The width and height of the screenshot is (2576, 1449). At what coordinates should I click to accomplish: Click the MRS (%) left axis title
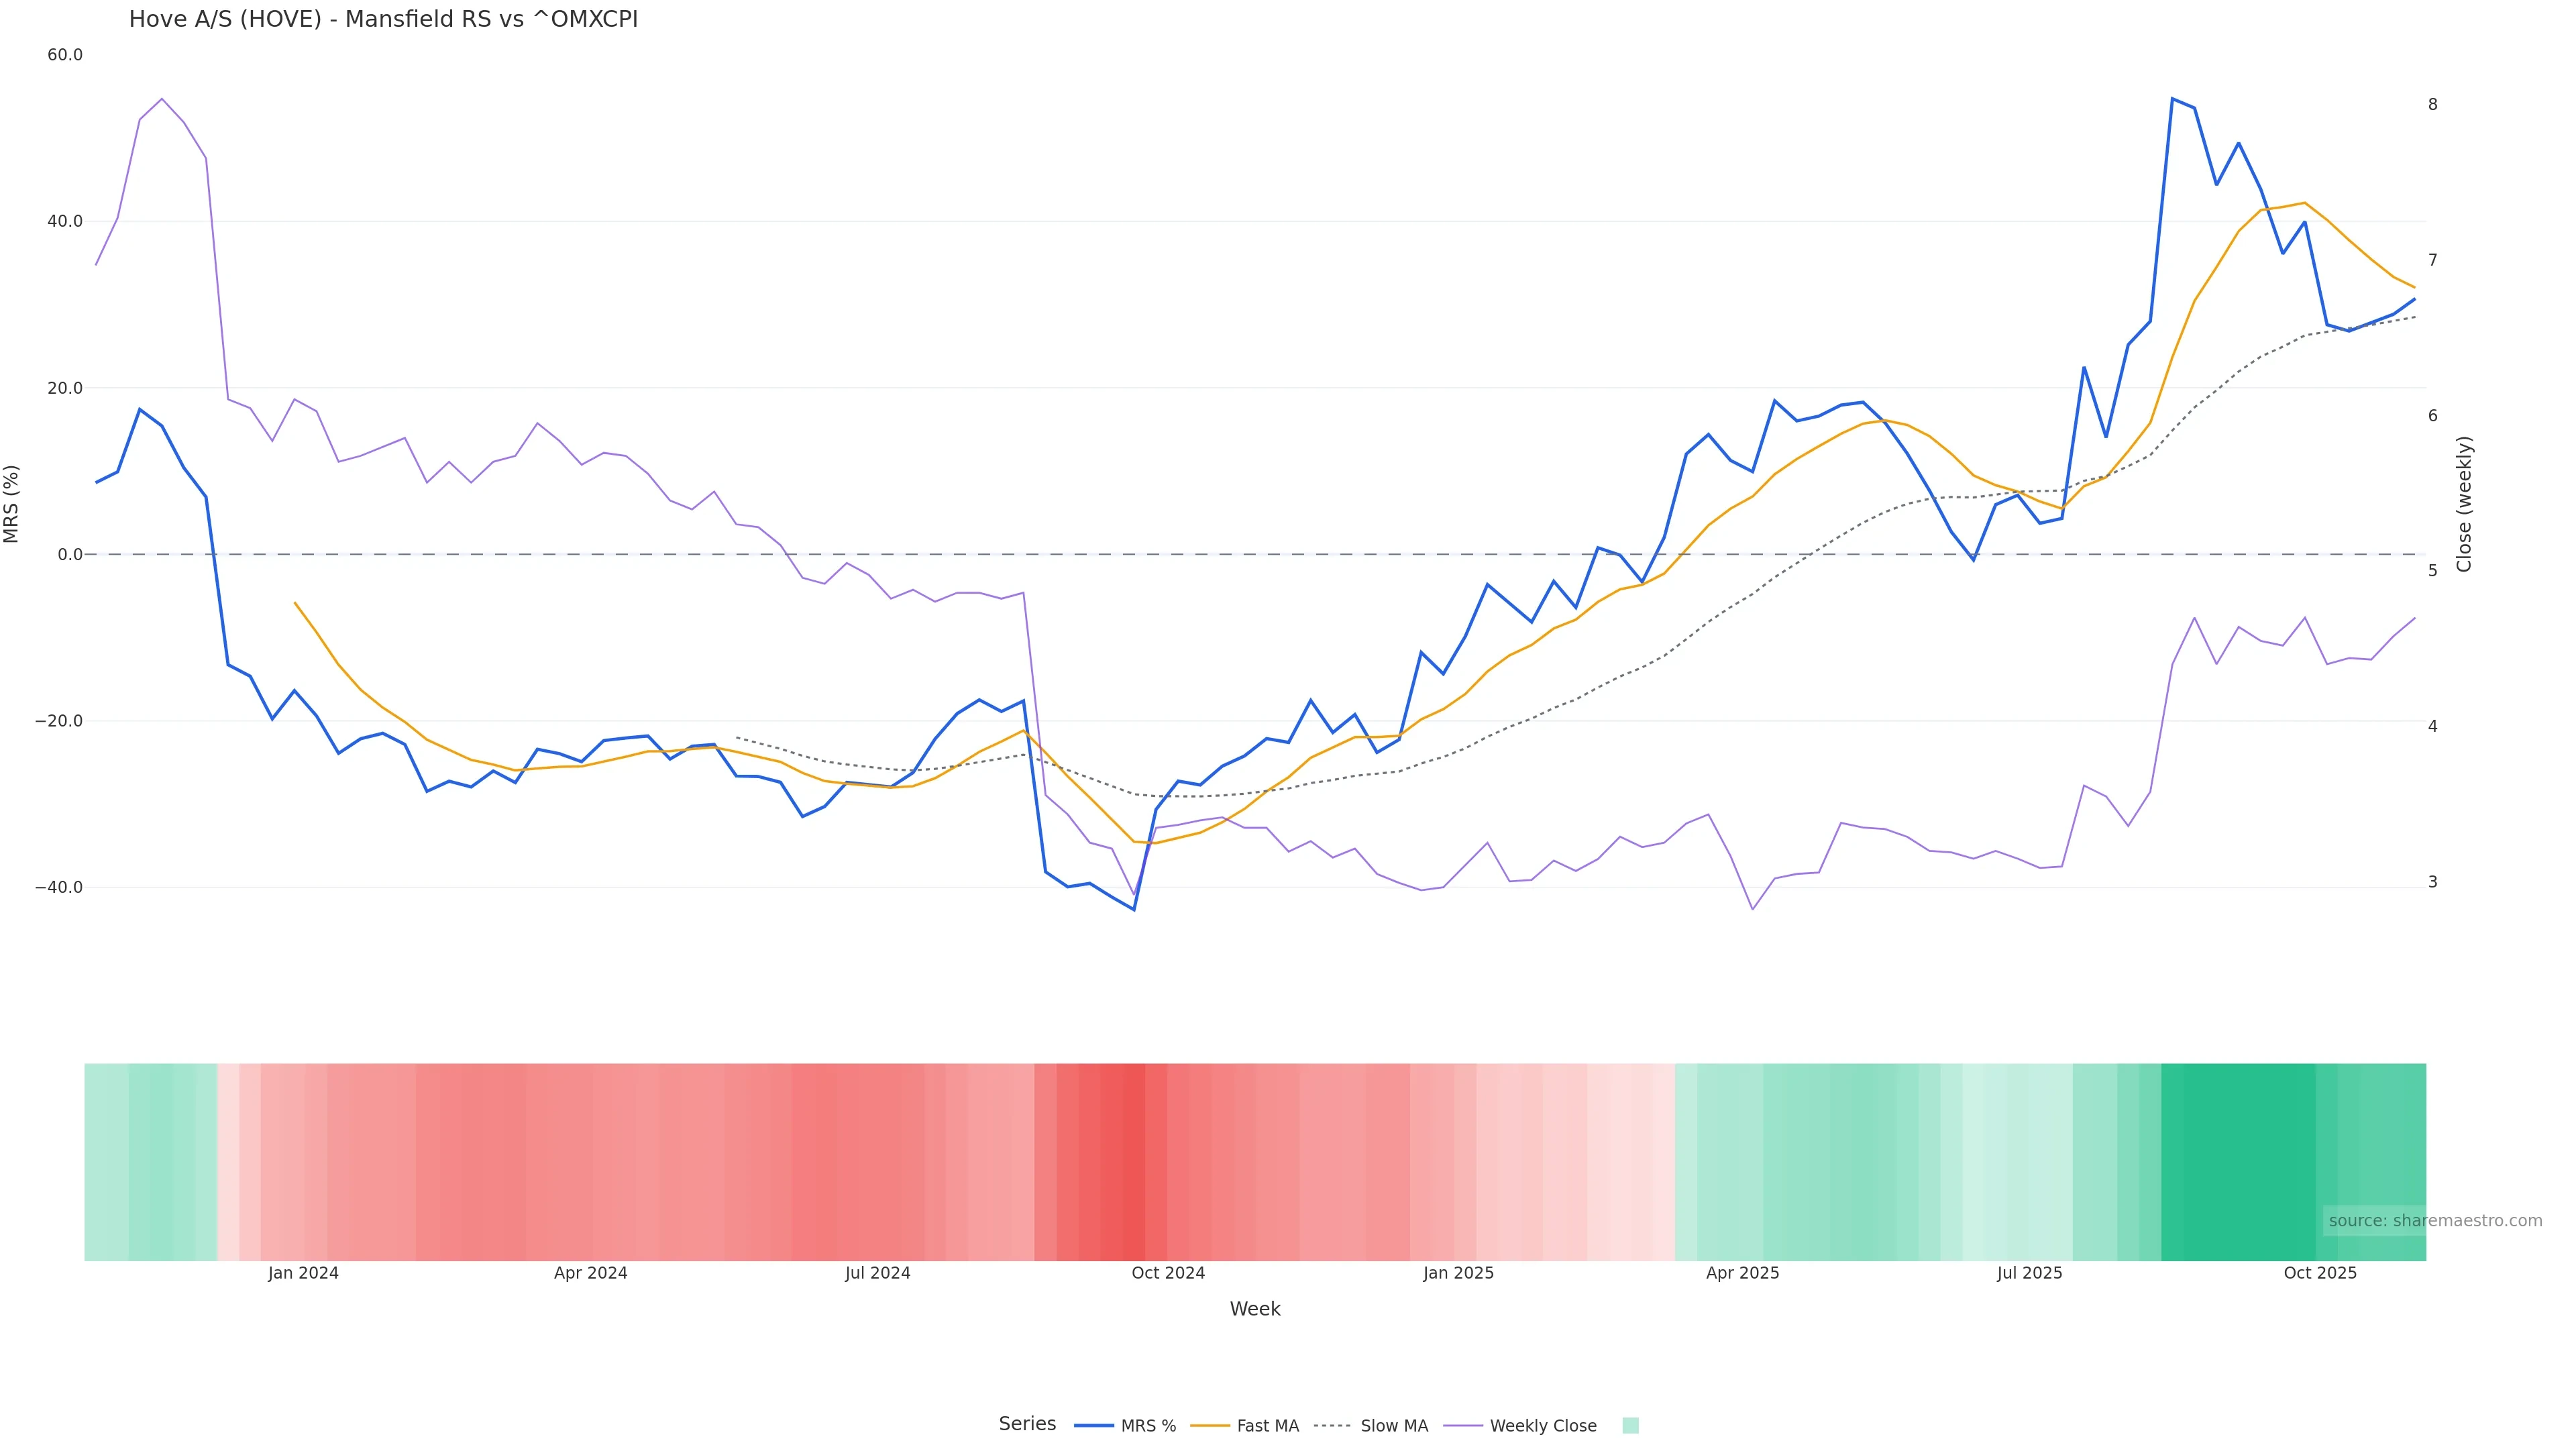pos(12,504)
